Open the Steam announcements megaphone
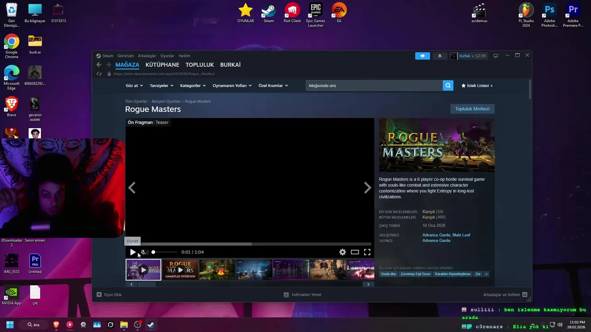 click(x=422, y=56)
